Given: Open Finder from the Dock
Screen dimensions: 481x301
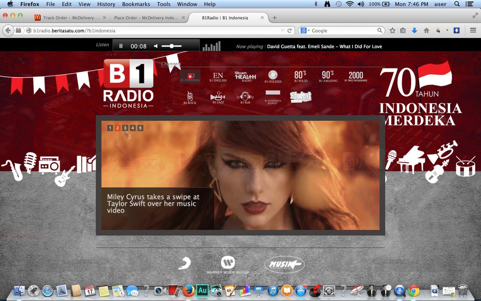Looking at the screenshot, I should tap(20, 291).
